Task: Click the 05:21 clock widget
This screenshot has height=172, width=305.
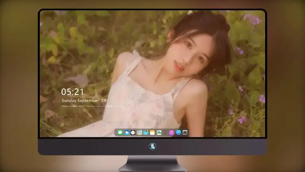Action: click(72, 92)
